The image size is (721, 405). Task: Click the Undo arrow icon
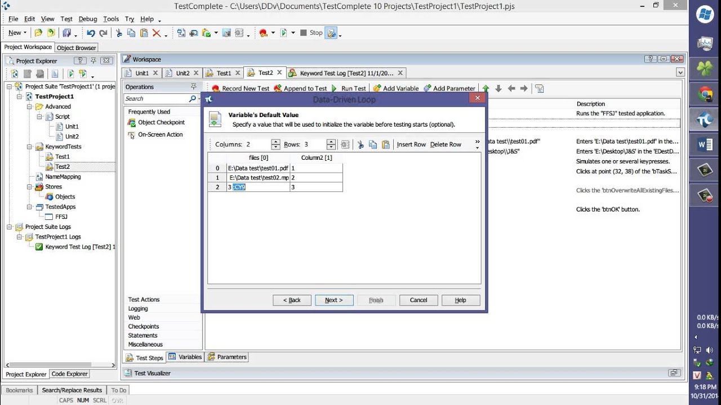pyautogui.click(x=91, y=33)
